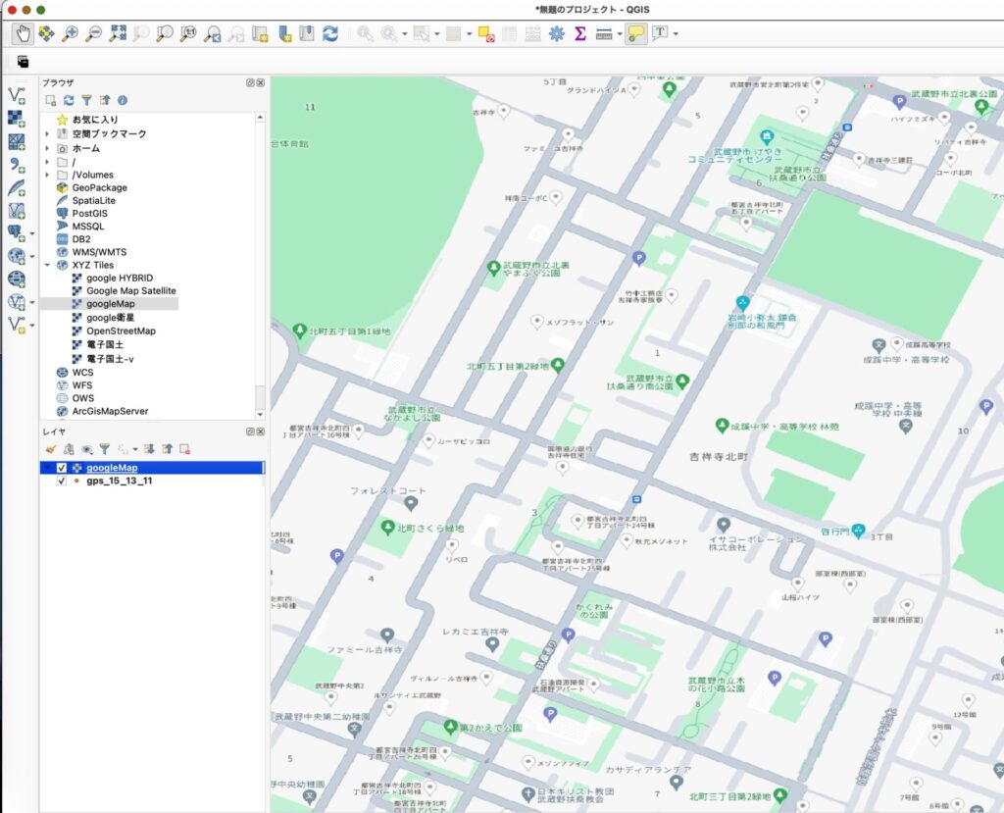Click the Pan Map to Selection tool

pos(46,33)
